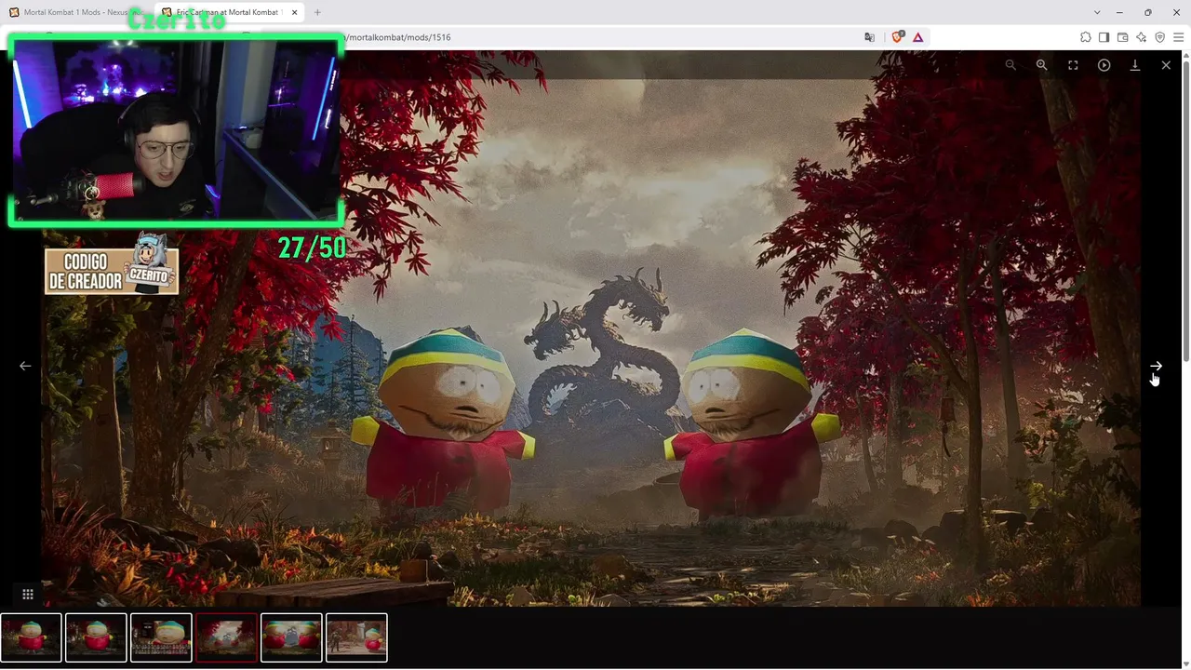
Task: Open the browser extensions puzzle icon
Action: tap(1085, 37)
